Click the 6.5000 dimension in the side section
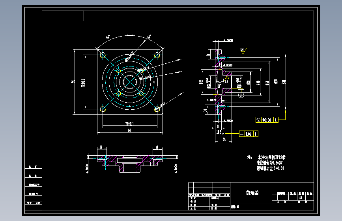 (x=211, y=99)
